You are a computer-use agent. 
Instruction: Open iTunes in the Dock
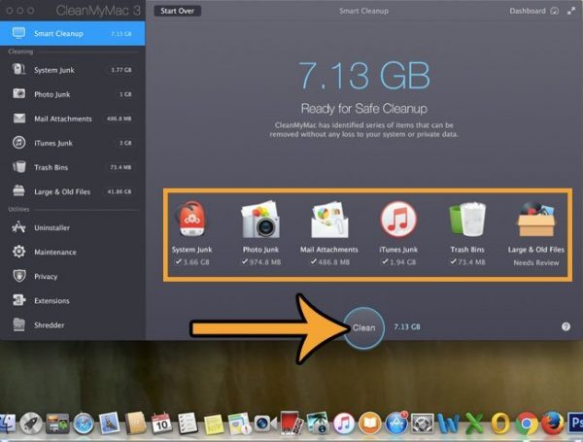tap(344, 424)
